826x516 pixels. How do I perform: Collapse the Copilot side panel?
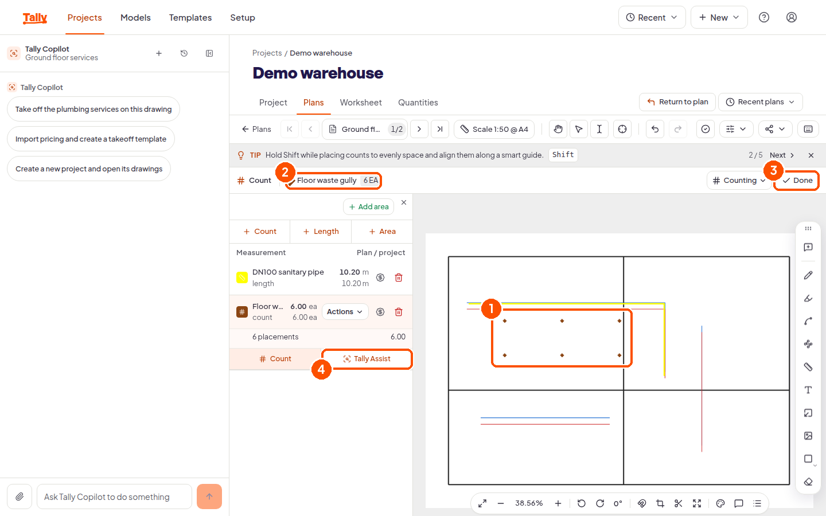click(209, 53)
